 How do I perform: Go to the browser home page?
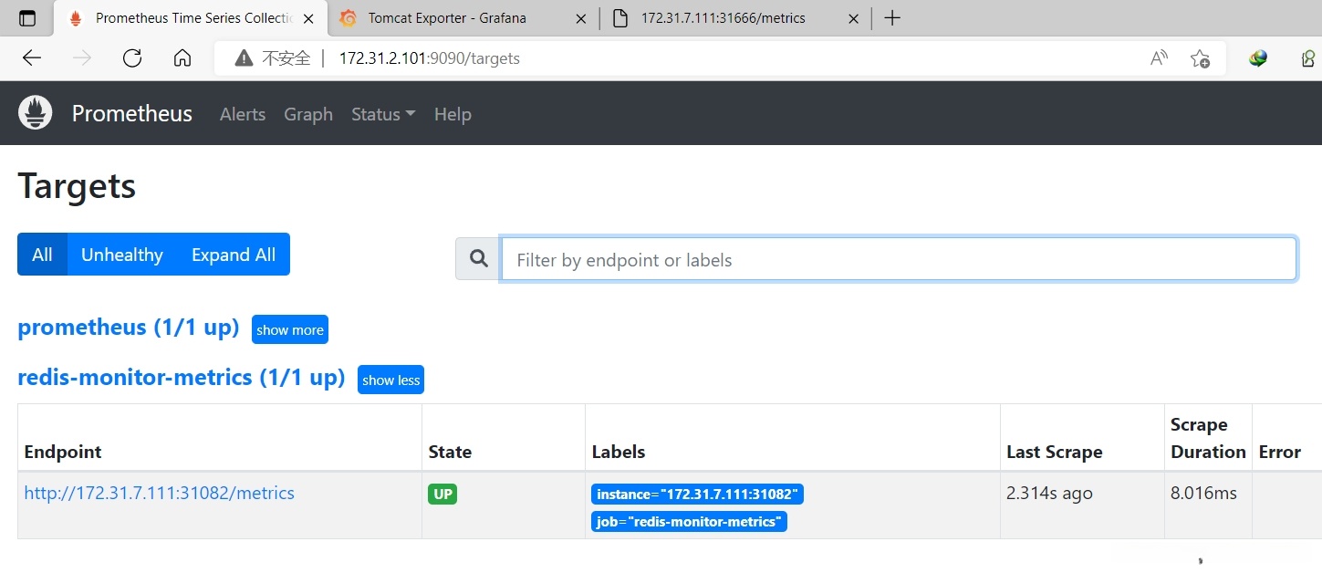pos(182,58)
